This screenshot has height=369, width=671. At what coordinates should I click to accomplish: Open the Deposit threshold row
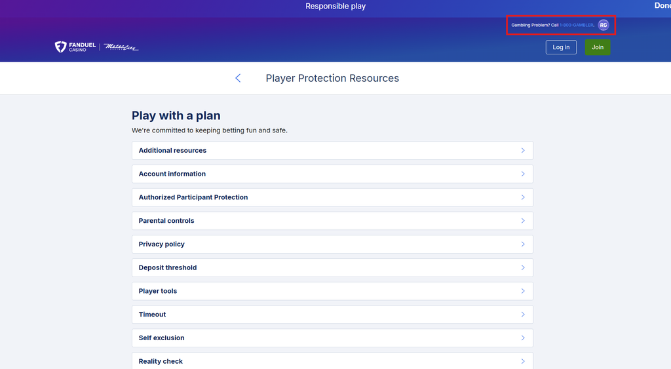332,267
